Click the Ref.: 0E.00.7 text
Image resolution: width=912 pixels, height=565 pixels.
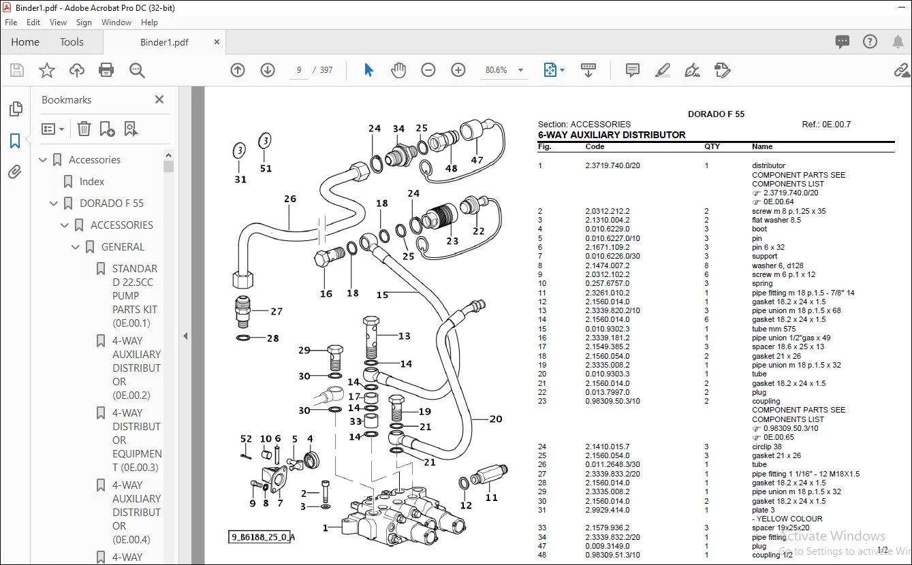pyautogui.click(x=826, y=125)
